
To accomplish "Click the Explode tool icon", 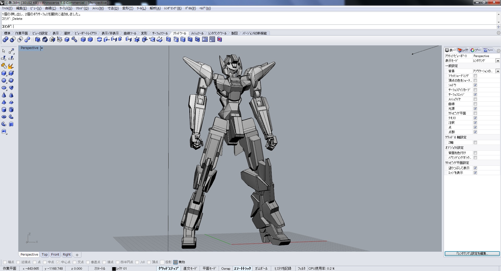I will tap(11, 66).
